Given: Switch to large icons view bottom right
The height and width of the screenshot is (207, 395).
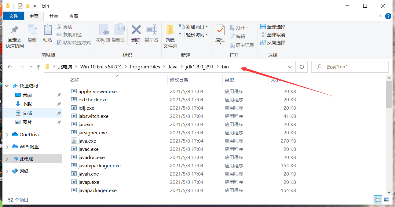Looking at the screenshot, I should click(386, 200).
